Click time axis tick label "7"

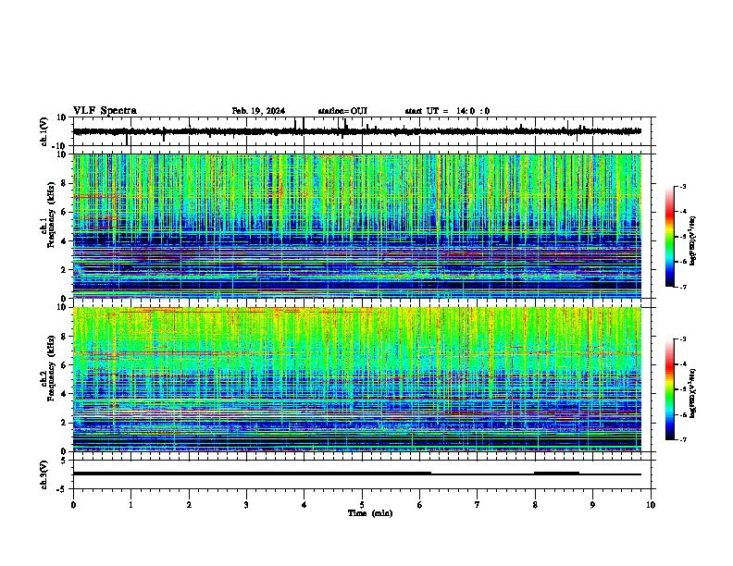coord(478,505)
